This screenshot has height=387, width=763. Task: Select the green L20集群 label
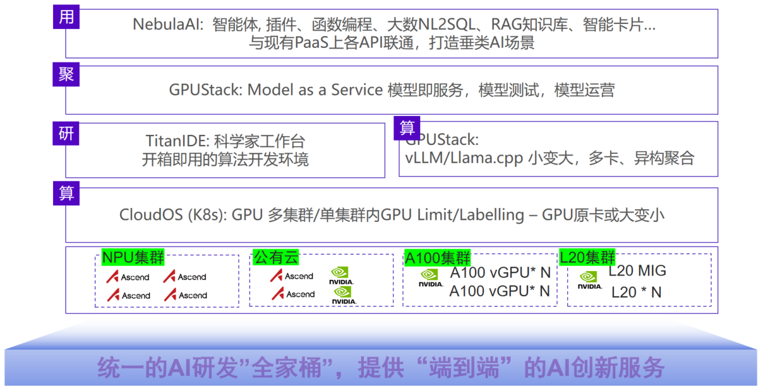coord(587,258)
